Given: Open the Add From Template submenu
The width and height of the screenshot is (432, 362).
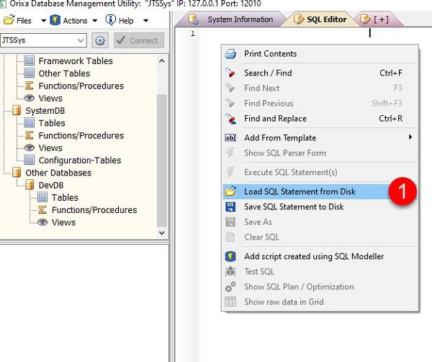Looking at the screenshot, I should 320,137.
